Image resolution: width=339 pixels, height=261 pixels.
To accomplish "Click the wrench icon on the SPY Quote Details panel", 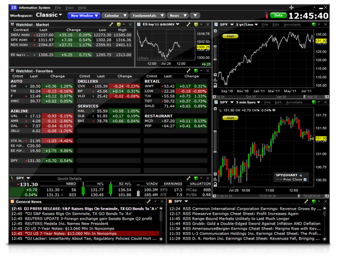I will pyautogui.click(x=189, y=178).
